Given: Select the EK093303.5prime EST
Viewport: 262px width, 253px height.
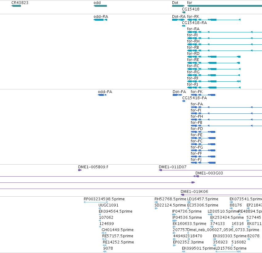Looking at the screenshot, I should (214, 239).
